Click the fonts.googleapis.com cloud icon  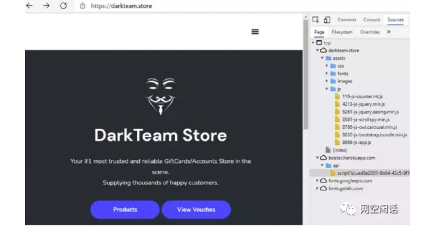tap(324, 181)
